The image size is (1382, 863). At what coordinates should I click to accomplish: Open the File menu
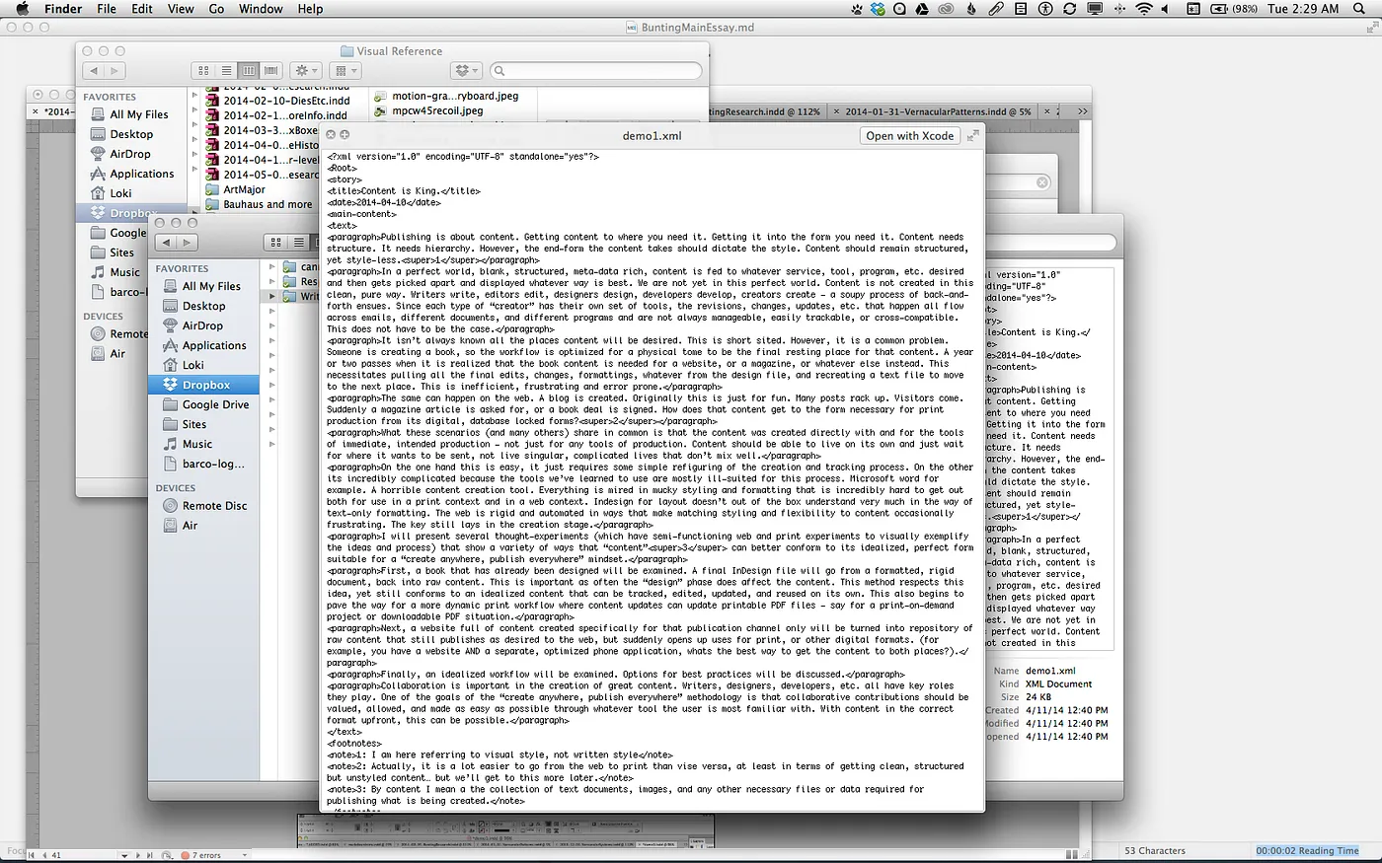pos(107,9)
